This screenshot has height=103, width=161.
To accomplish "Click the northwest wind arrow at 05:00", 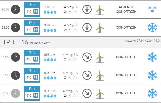I will pyautogui.click(x=87, y=75).
